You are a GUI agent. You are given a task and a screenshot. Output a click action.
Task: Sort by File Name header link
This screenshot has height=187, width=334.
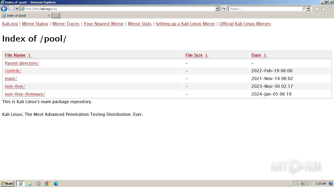pos(15,55)
